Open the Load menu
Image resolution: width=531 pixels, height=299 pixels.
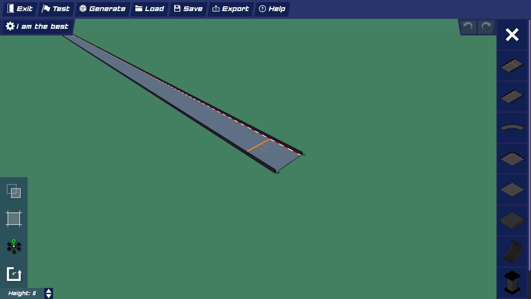pyautogui.click(x=150, y=9)
